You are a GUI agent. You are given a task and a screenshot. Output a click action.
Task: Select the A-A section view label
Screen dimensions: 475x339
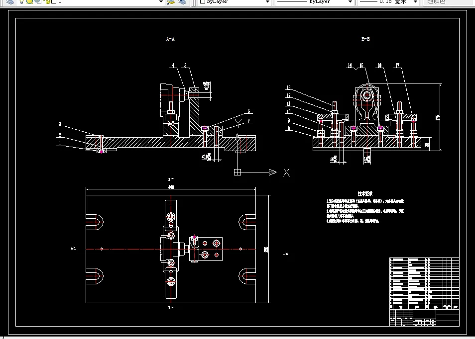click(170, 39)
